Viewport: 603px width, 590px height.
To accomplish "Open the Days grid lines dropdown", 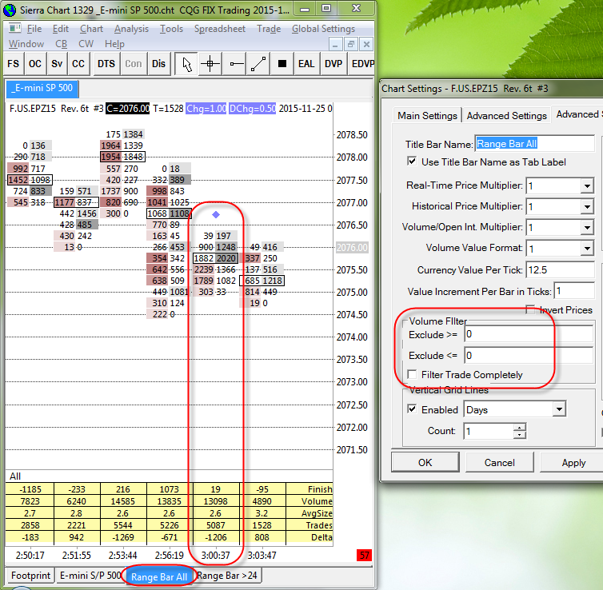I will 557,410.
